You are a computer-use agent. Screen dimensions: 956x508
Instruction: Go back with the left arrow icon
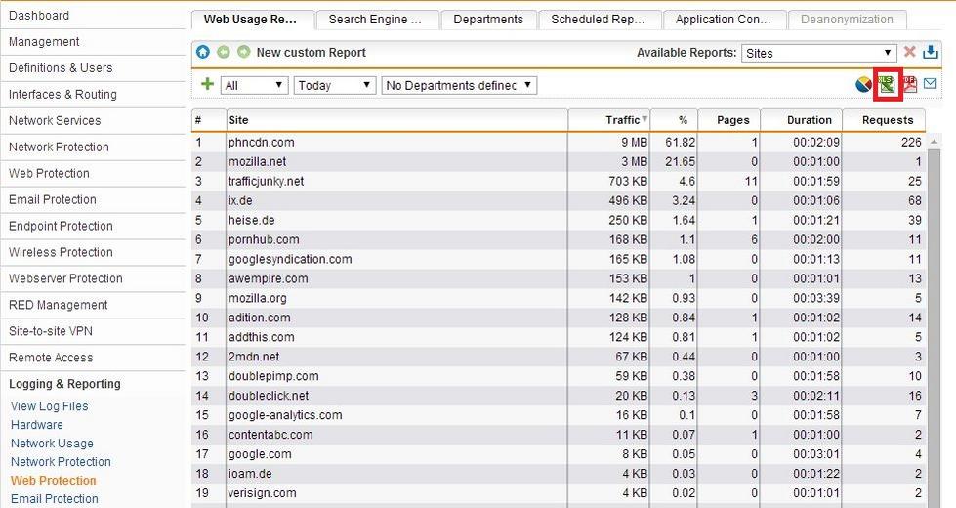pos(224,52)
